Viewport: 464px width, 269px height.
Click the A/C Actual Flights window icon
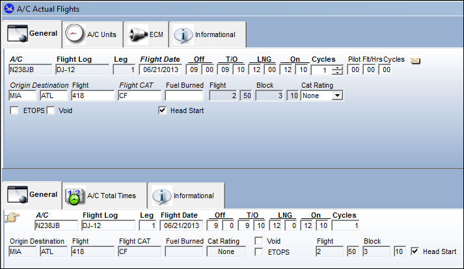[x=9, y=8]
